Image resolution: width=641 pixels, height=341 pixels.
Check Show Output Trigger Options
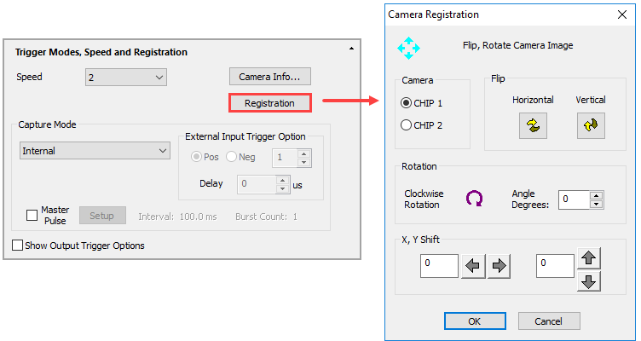pos(18,246)
